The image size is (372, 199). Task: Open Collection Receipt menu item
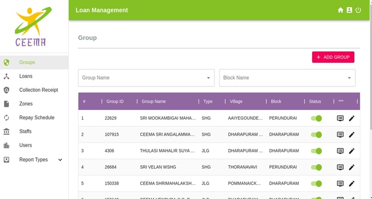(38, 90)
